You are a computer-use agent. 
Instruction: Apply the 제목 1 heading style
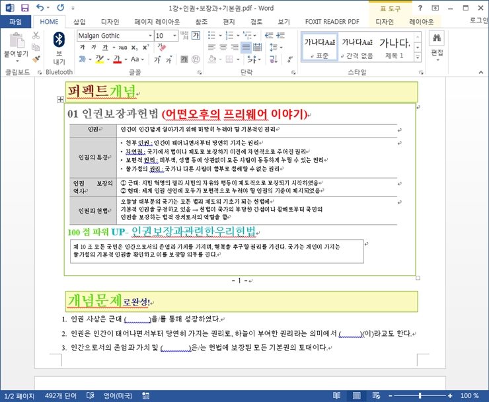tap(395, 47)
